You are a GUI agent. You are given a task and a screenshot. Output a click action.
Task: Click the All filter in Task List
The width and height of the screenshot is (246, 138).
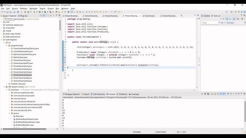(x=222, y=23)
